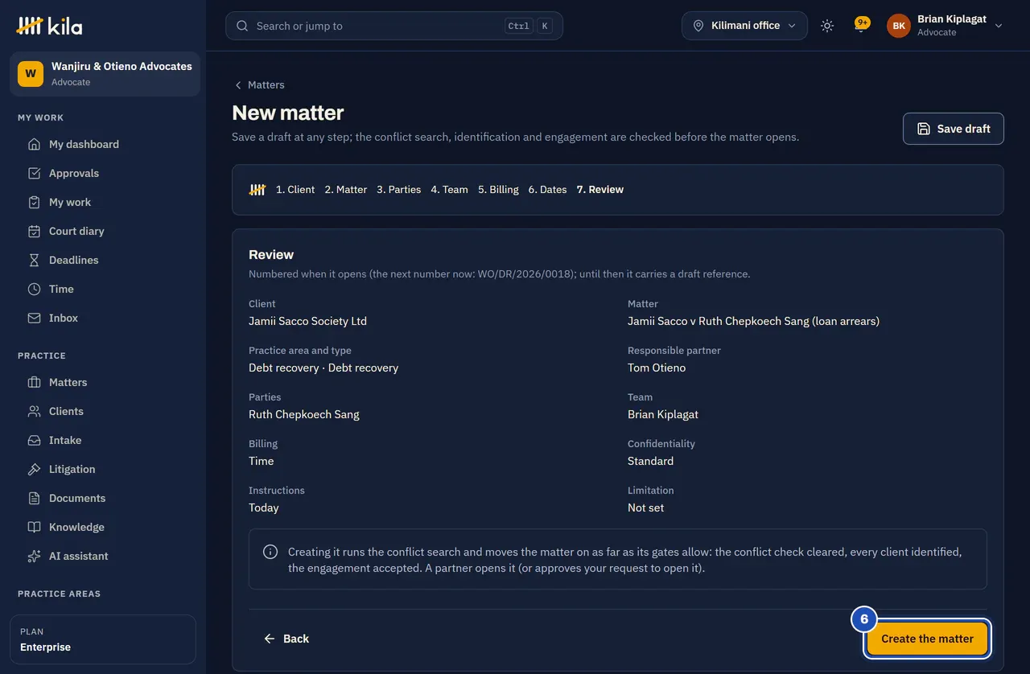
Task: Open the Enterprise plan card
Action: [x=103, y=639]
